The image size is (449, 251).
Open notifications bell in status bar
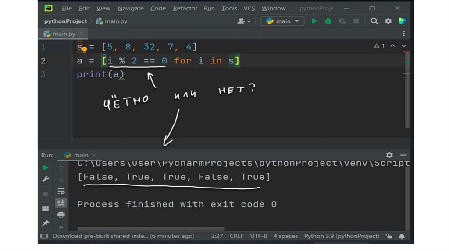coord(402,237)
